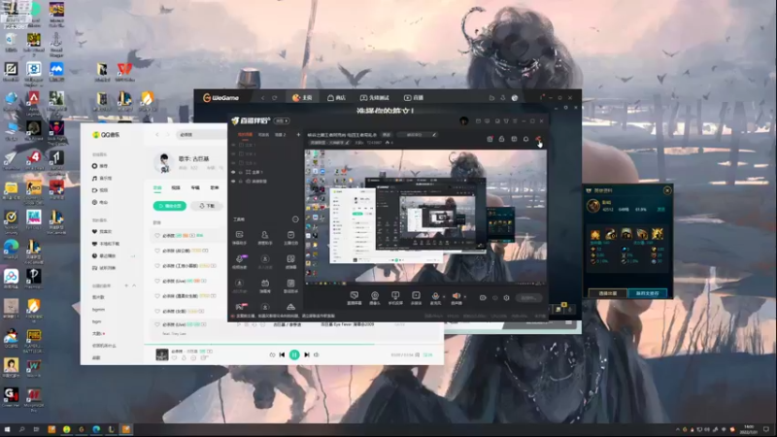Seek along the QQ Music green progress bar

294,344
